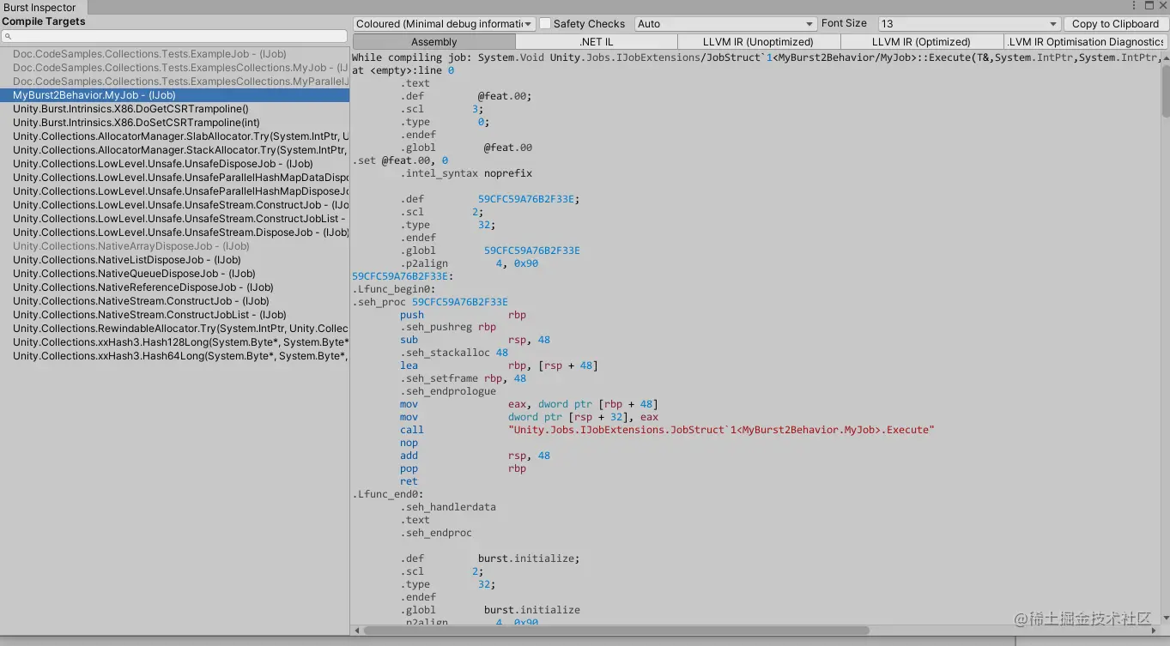Click the 'nop' instruction
The width and height of the screenshot is (1170, 646).
409,443
